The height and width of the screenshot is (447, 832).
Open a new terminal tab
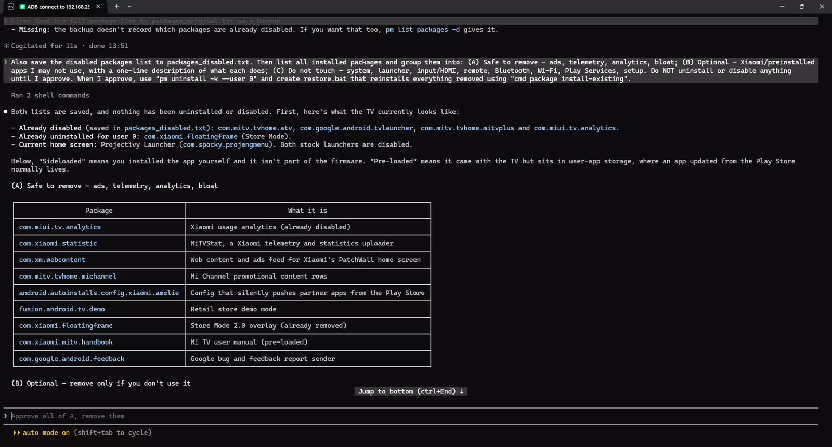point(116,7)
